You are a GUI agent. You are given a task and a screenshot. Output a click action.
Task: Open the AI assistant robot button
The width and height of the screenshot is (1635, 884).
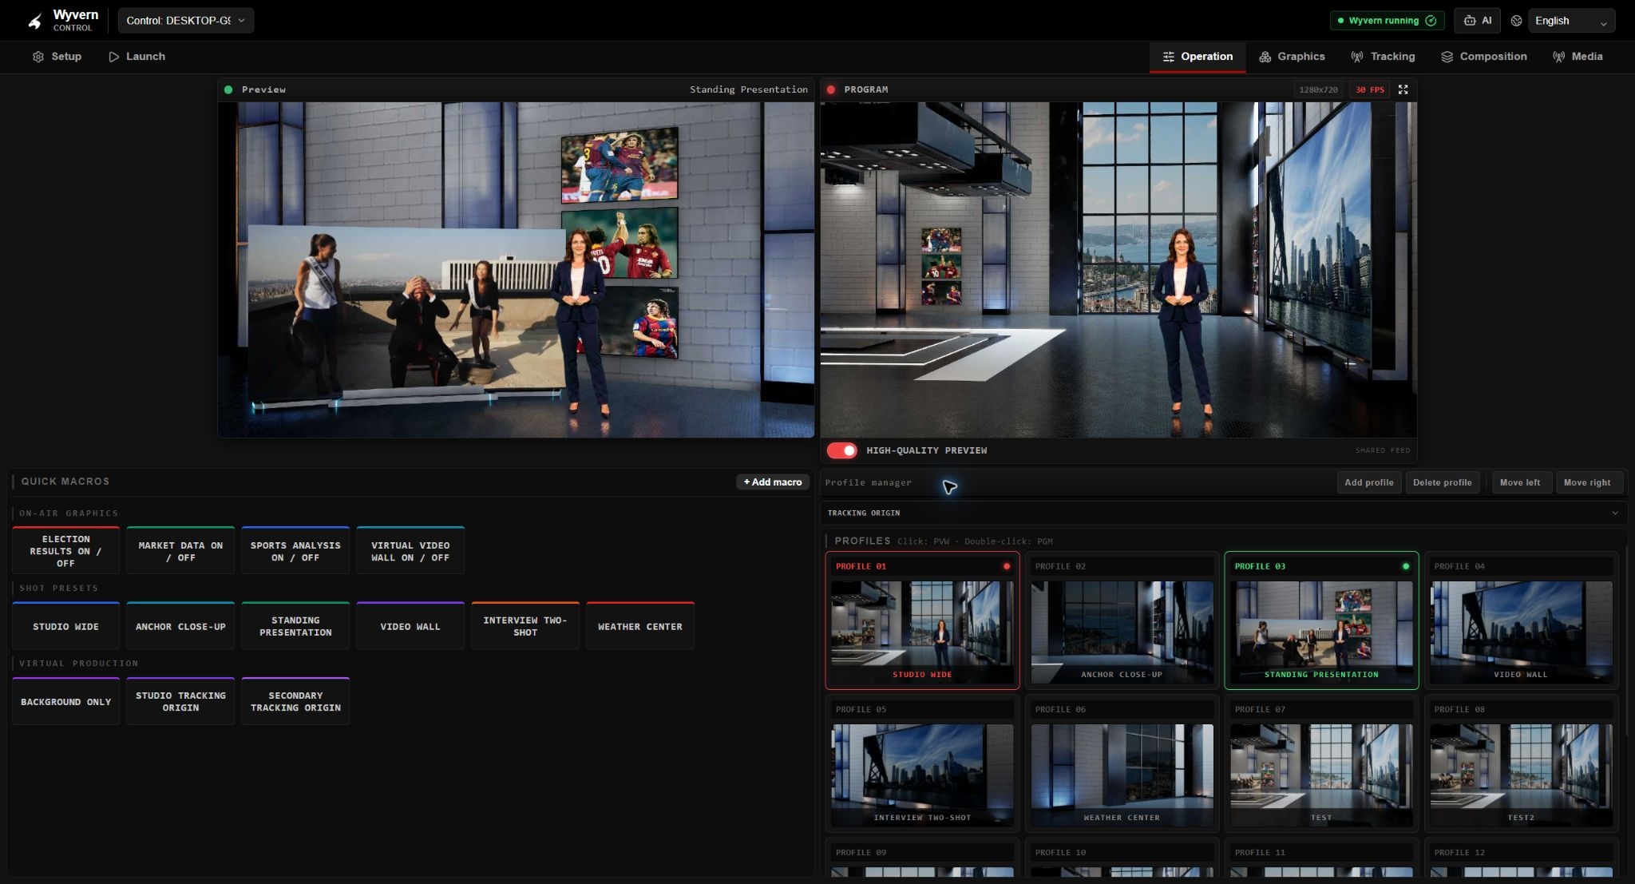(x=1477, y=21)
